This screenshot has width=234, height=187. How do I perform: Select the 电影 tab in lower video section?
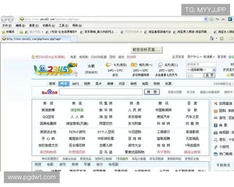[50, 164]
